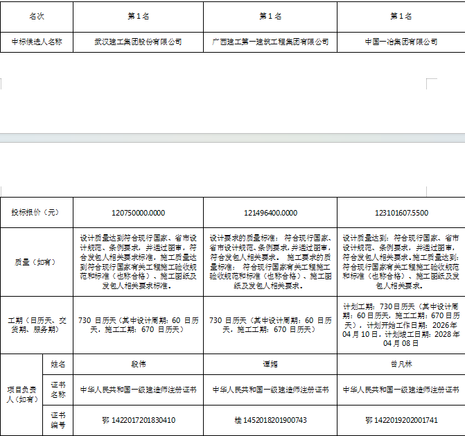The width and height of the screenshot is (465, 436).
Task: Select the 中国一冶集团有限公司 cell
Action: 401,42
